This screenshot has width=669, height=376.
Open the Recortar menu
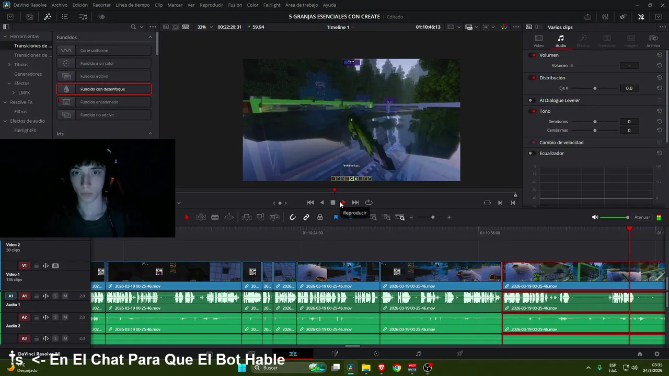101,5
